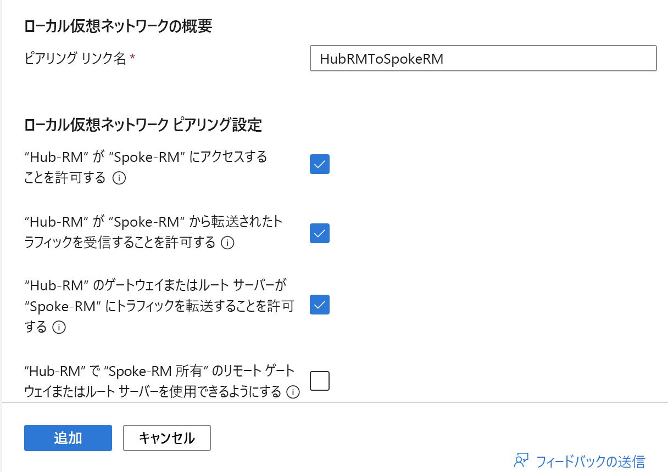
Task: Click the info icon for allowing Hub-RM access to Spoke-RM
Action: [119, 178]
